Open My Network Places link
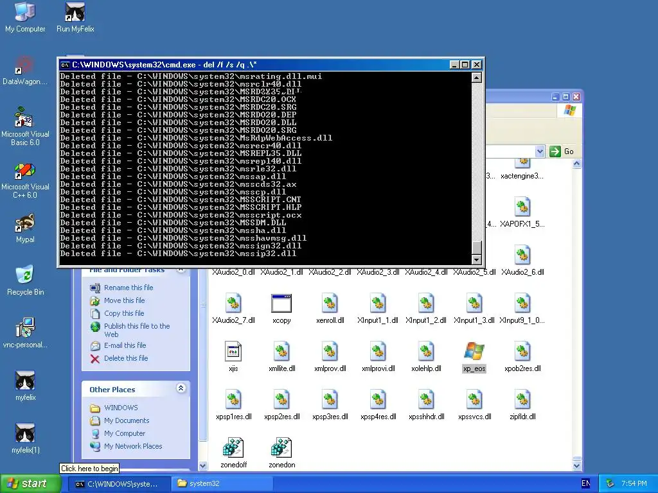658x493 pixels. click(x=133, y=446)
